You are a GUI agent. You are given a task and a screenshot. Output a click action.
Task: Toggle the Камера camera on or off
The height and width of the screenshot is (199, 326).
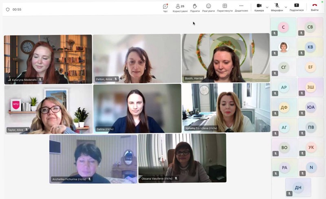[259, 6]
